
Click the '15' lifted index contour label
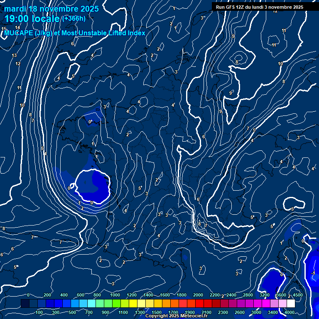(x=4, y=29)
